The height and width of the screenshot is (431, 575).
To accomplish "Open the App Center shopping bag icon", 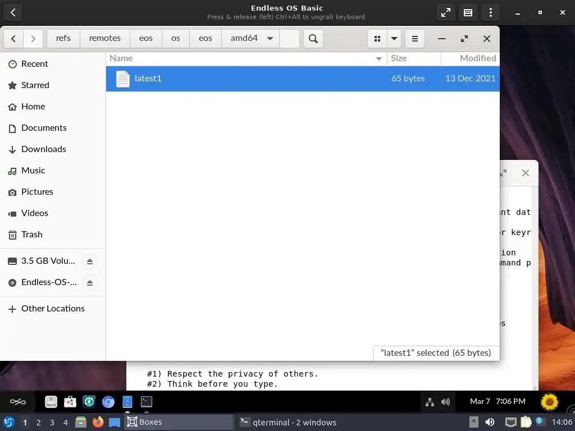I will coord(70,402).
